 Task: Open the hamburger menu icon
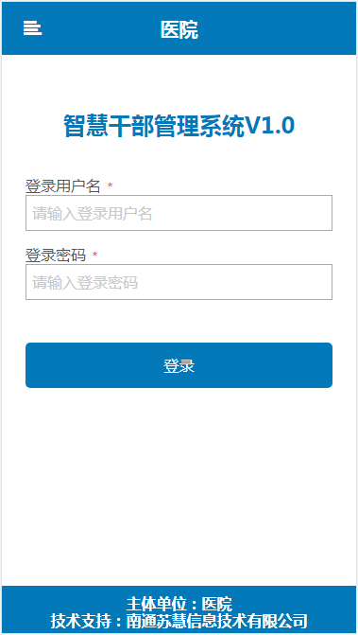tap(32, 28)
